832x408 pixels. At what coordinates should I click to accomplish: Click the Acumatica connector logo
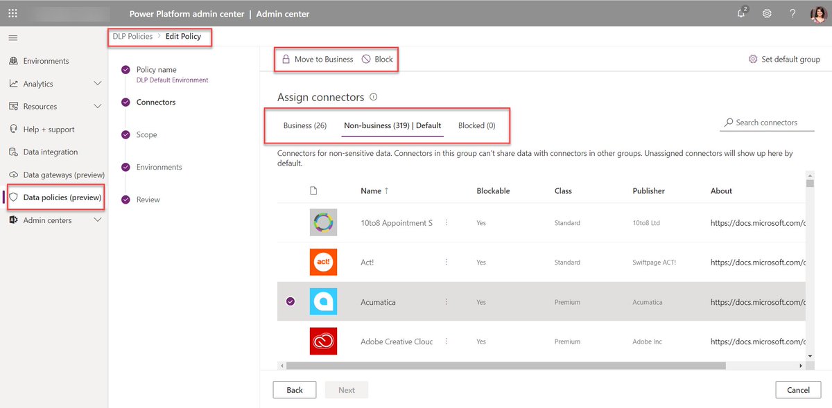click(x=323, y=302)
